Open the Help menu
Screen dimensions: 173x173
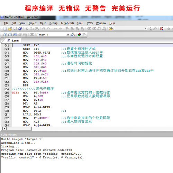point(112,23)
